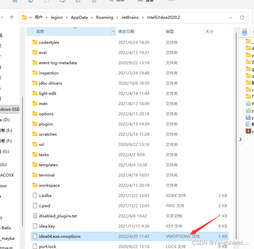Open the recent locations chevron beside up arrow
The width and height of the screenshot is (254, 249).
point(2,17)
